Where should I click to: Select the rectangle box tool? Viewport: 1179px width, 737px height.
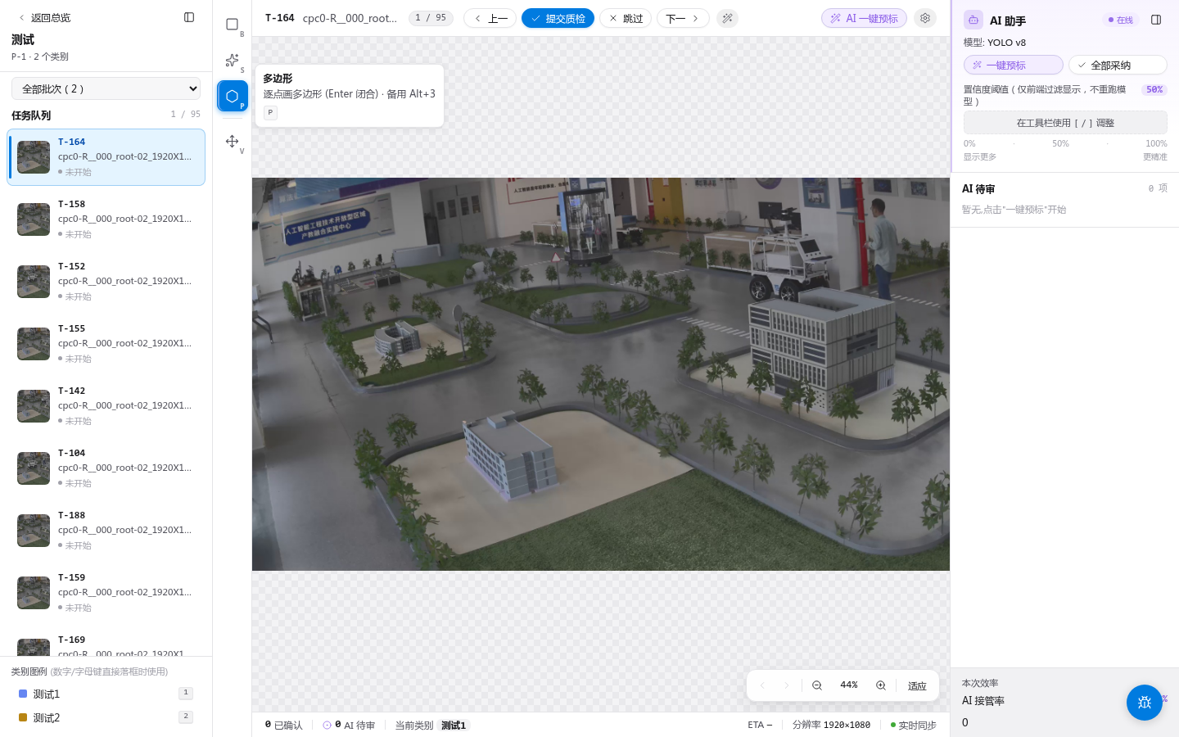(x=233, y=25)
